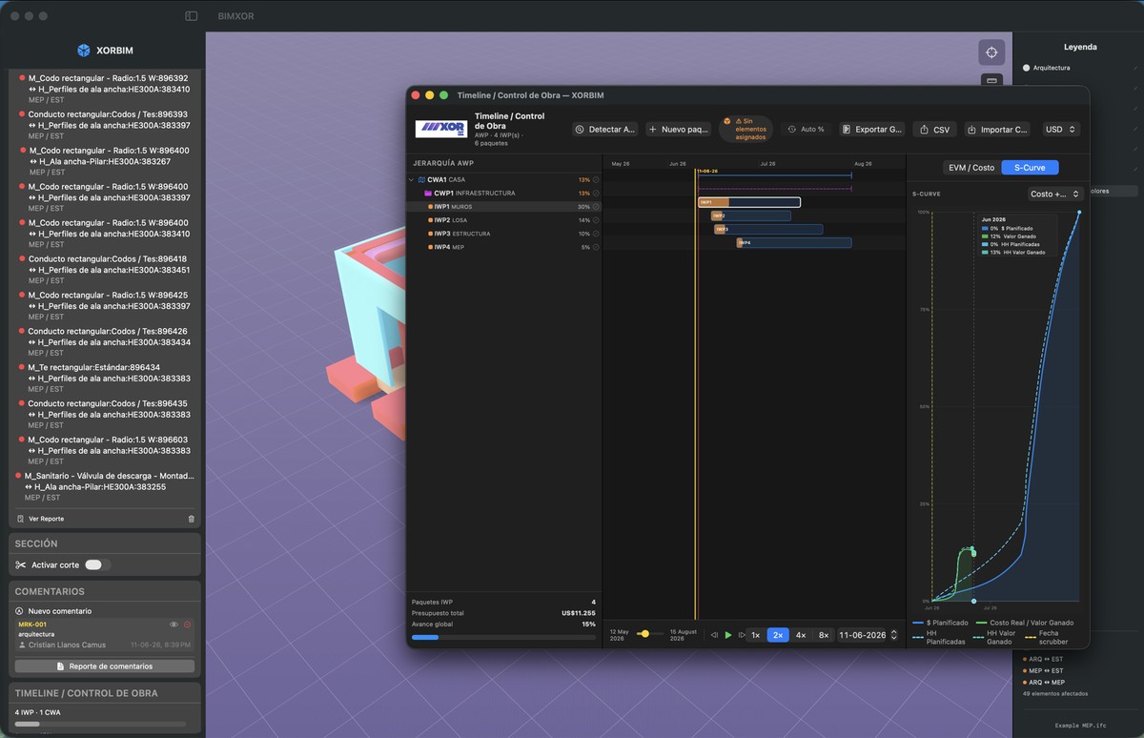Select 2x playback speed

778,635
